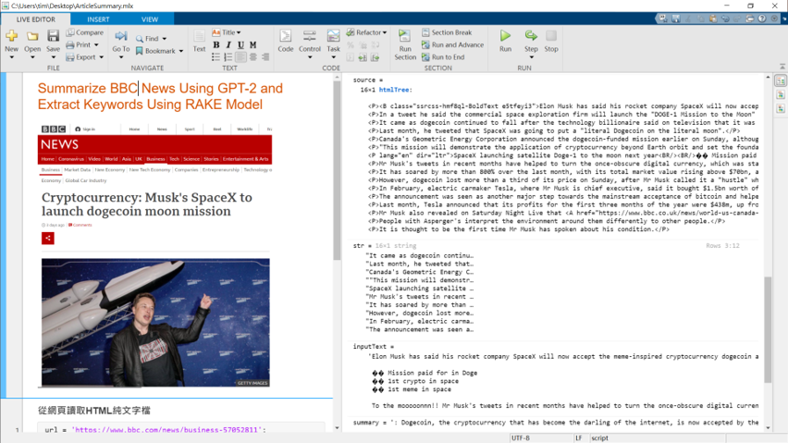
Task: Click the smart indent icon
Action: 351,57
